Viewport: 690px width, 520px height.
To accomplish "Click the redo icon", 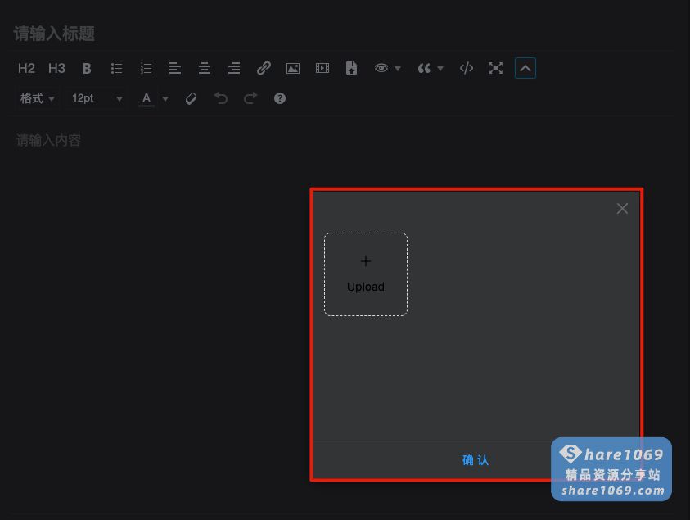I will tap(250, 98).
